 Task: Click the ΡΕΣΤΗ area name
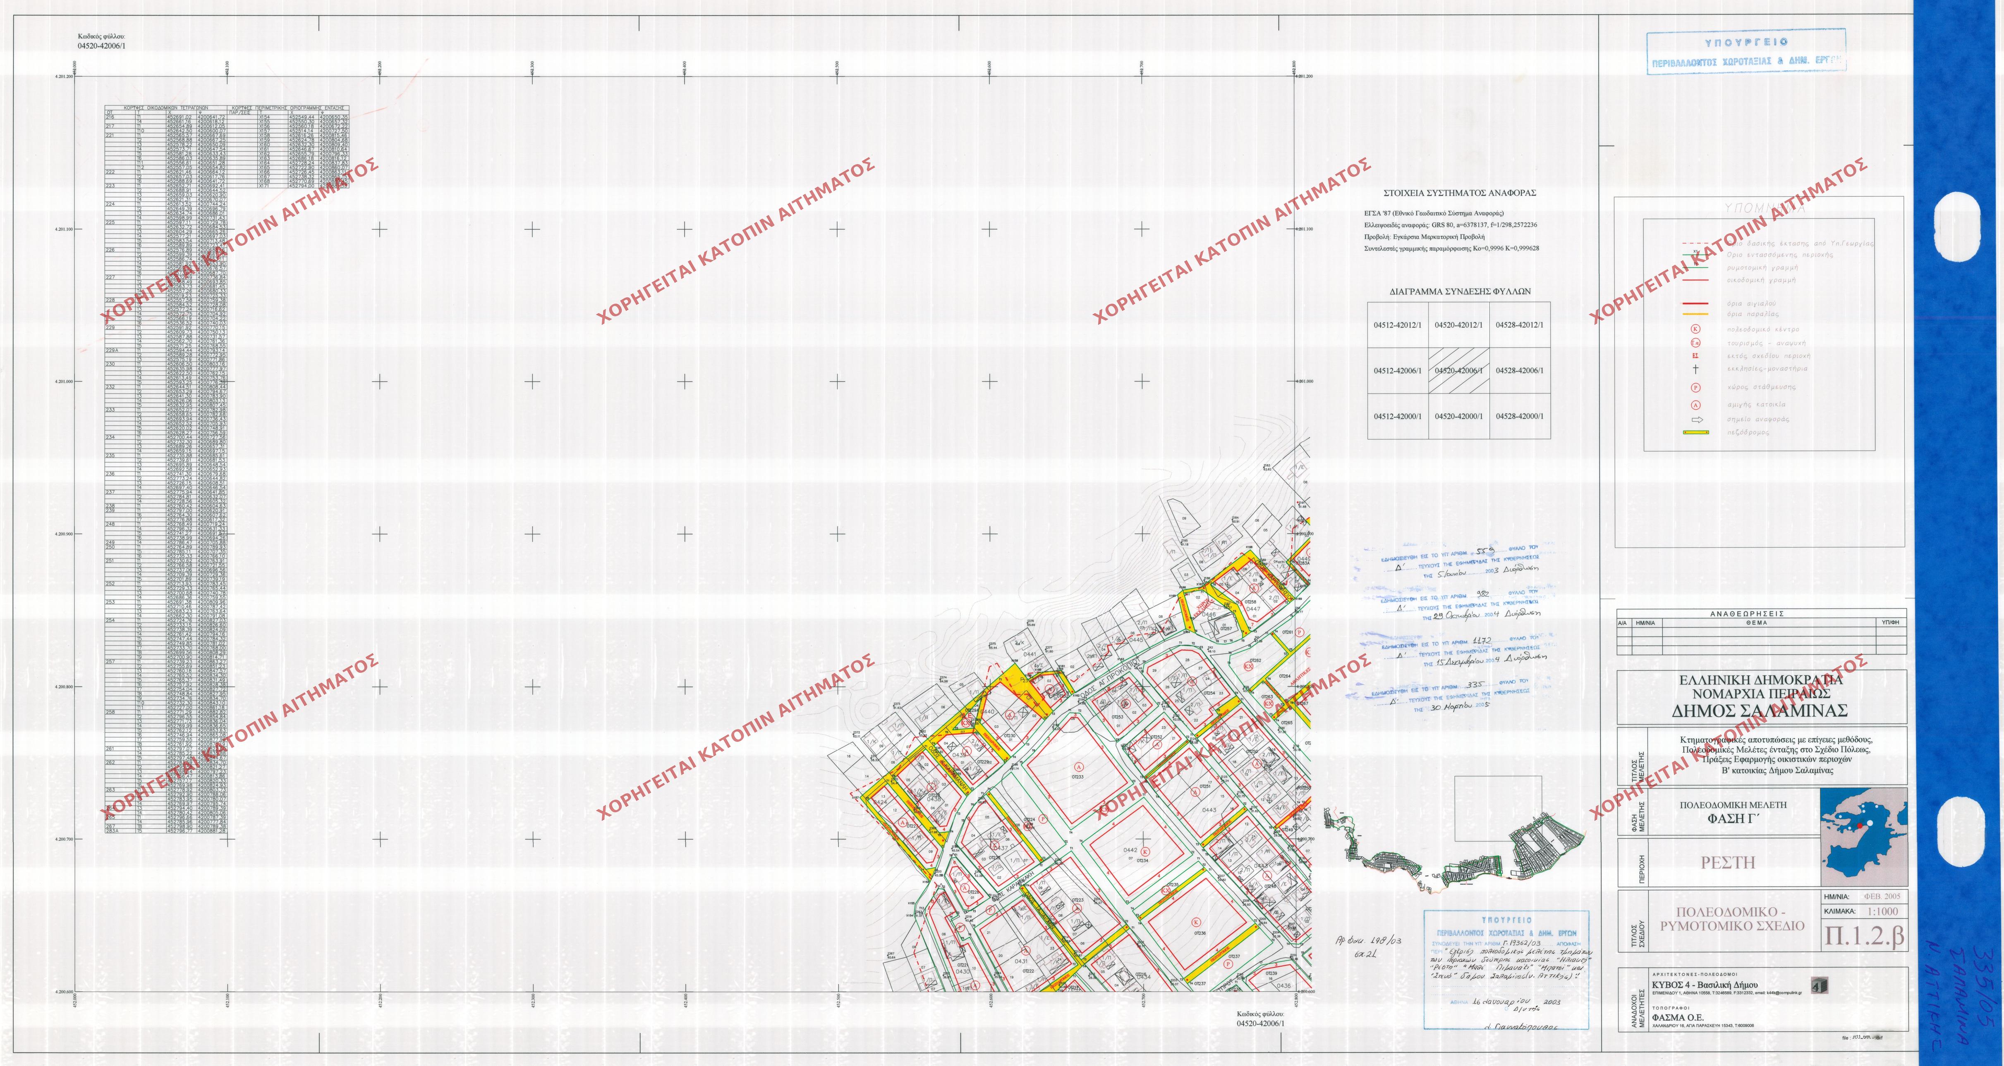pos(1728,862)
